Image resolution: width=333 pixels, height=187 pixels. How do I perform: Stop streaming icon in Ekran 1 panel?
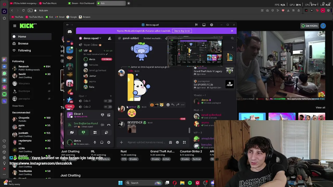pos(102,115)
